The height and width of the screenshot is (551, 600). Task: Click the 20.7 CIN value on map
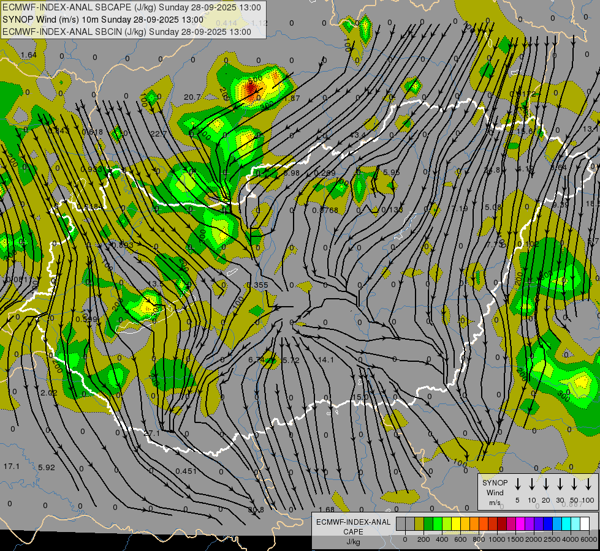pos(192,97)
